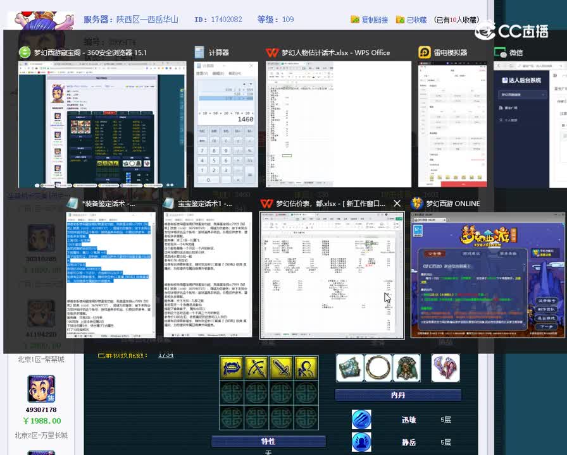
Task: Click the green plated armor equipment icon
Action: pyautogui.click(x=407, y=368)
